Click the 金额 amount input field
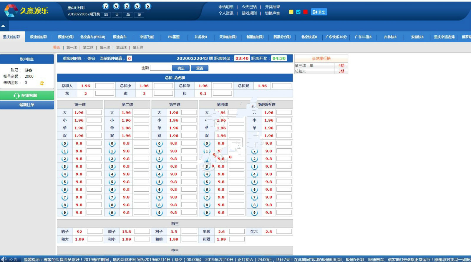Screen dimensions: 471x262 [x=160, y=68]
